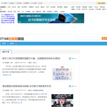Screen dimensions: 107x107
Task: Open 评论 link for 新华三 article
Action: (73, 59)
